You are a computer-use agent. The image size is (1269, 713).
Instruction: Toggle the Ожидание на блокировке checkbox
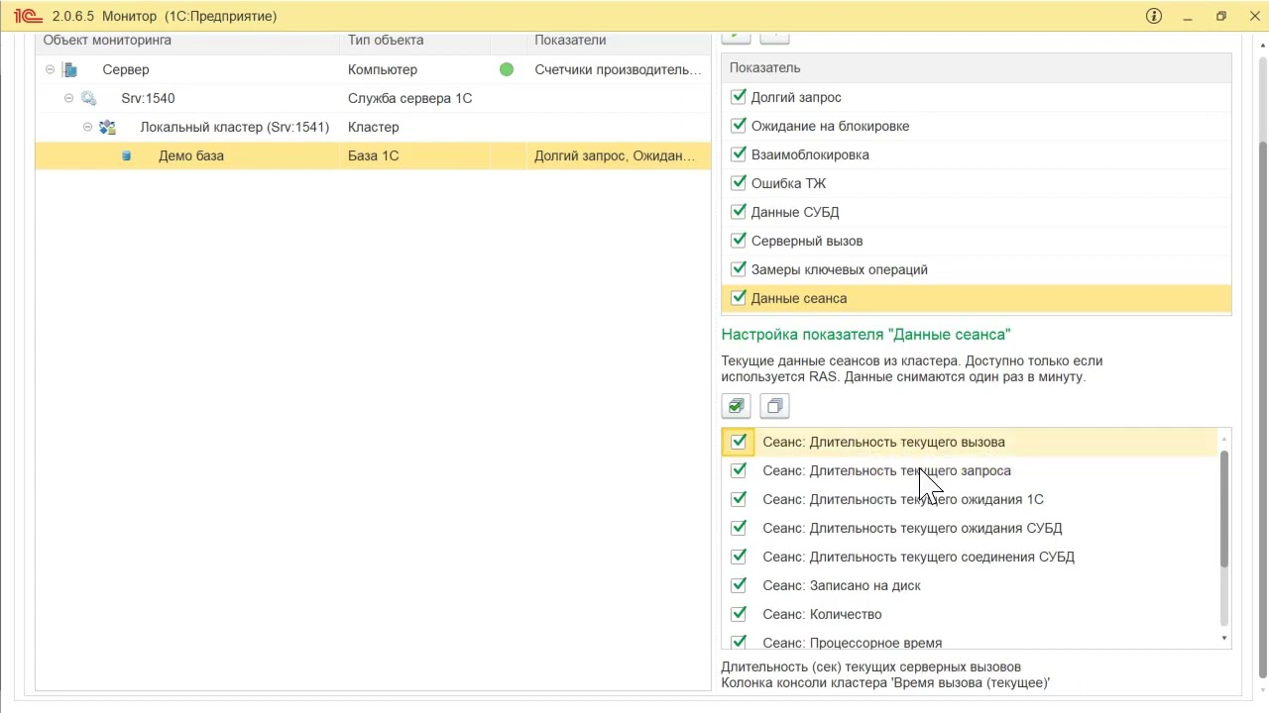point(738,126)
